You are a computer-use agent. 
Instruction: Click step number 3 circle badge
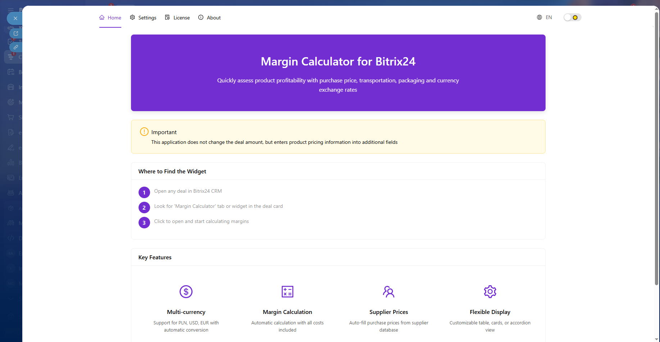(144, 223)
